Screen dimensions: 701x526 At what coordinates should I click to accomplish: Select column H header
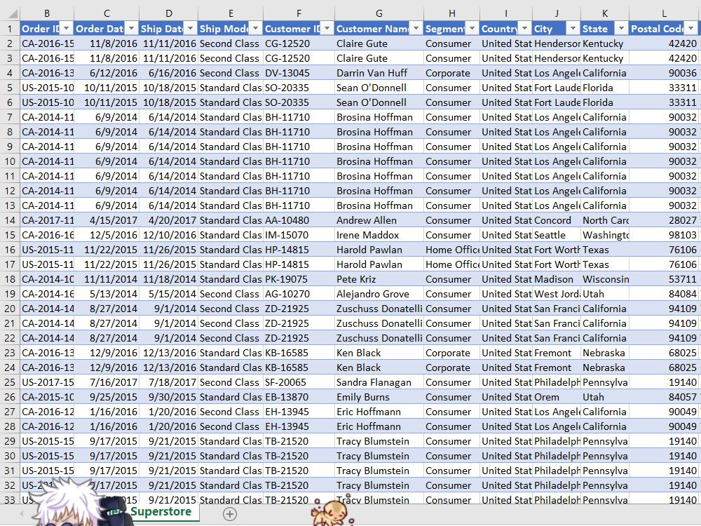[451, 13]
